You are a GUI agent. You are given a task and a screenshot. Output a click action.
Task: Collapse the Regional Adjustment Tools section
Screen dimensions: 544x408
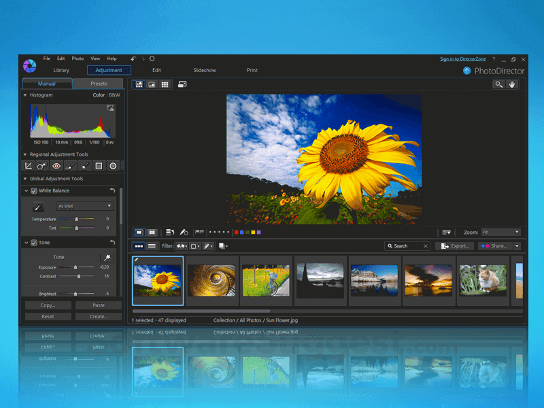(x=24, y=154)
